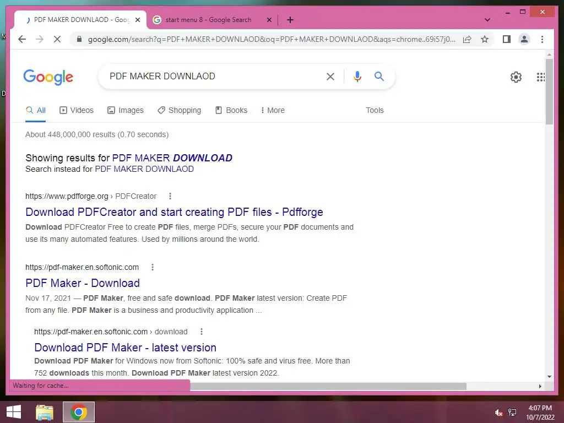Share this page from address bar
The image size is (564, 423).
(x=467, y=39)
